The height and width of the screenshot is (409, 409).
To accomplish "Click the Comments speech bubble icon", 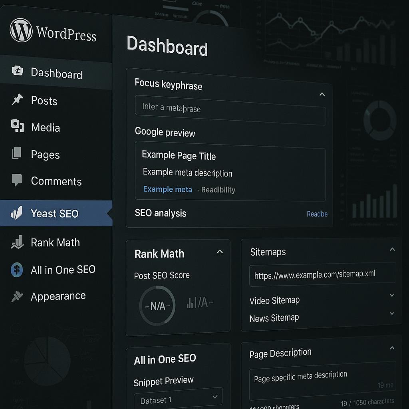I will tap(17, 180).
